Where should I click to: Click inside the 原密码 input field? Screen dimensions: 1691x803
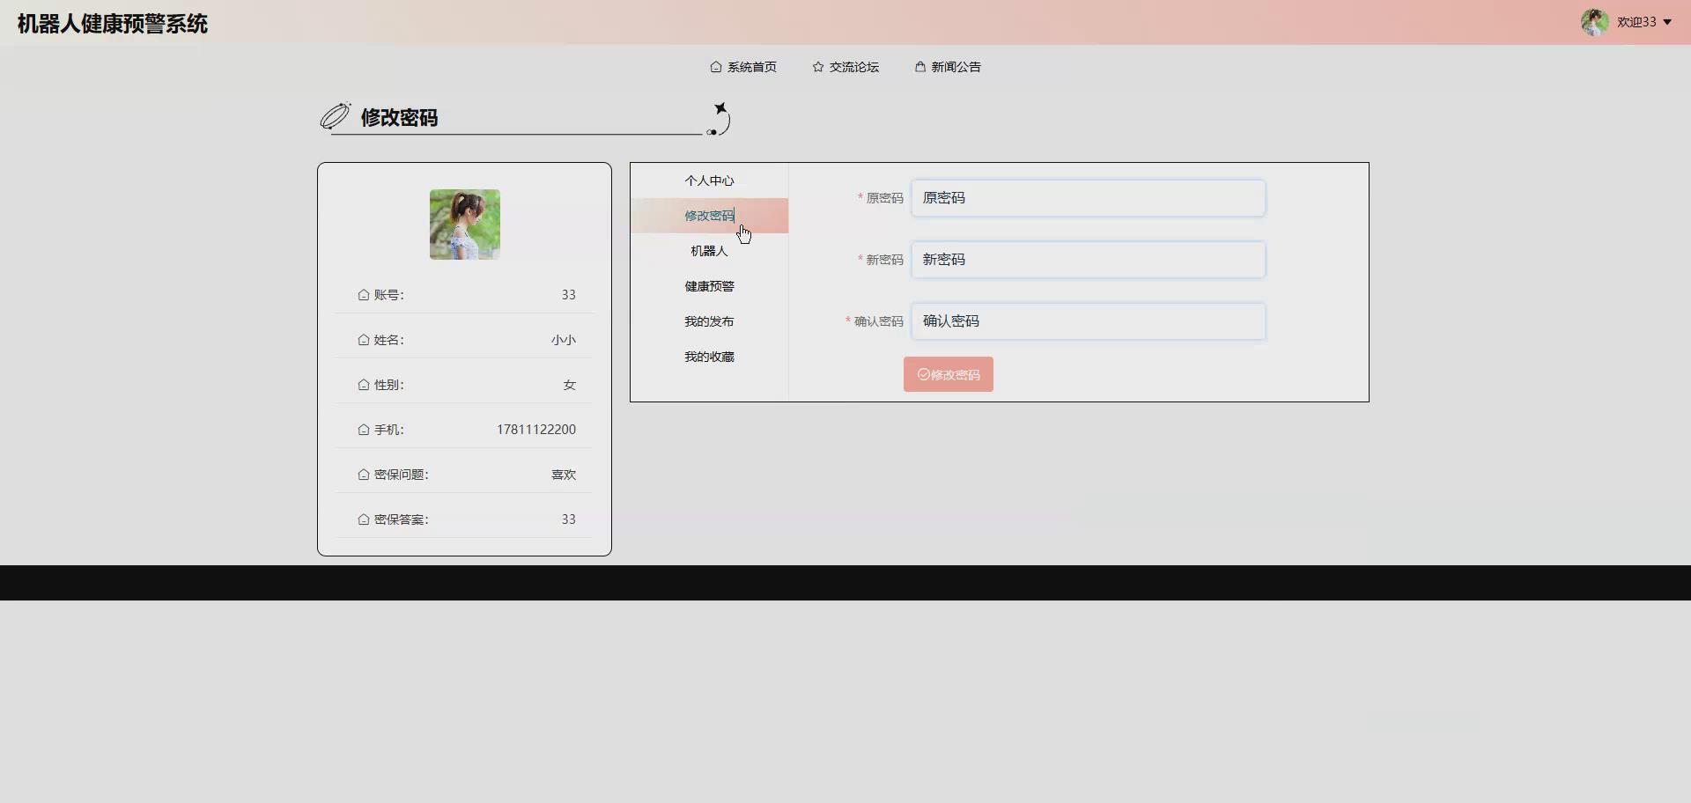point(1088,197)
